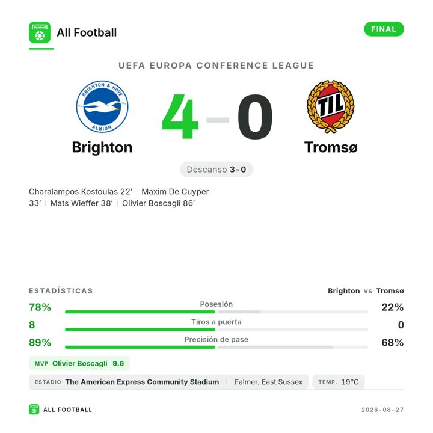Click the green 4 score digit
Viewport: 433px width, 433px height.
click(180, 116)
